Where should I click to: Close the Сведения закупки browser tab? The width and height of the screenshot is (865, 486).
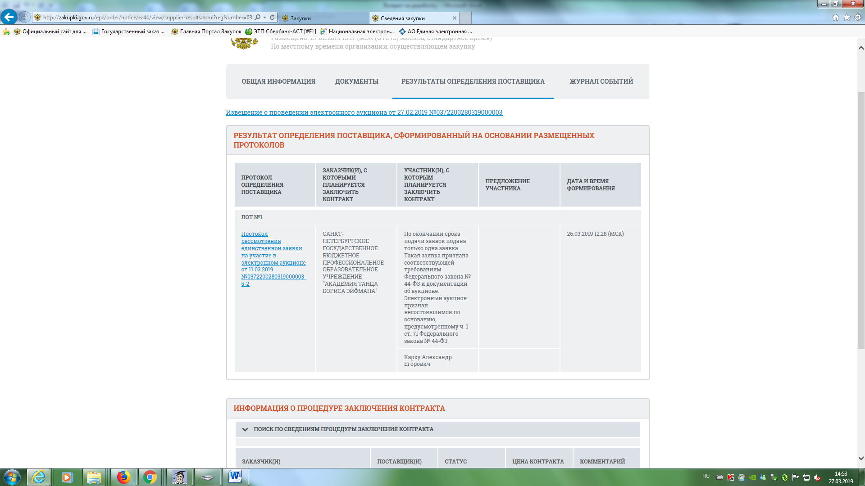click(x=455, y=18)
